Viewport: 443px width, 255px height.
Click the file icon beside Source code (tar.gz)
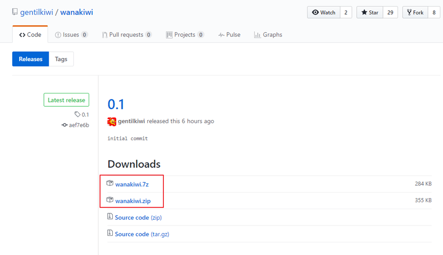[x=110, y=233]
